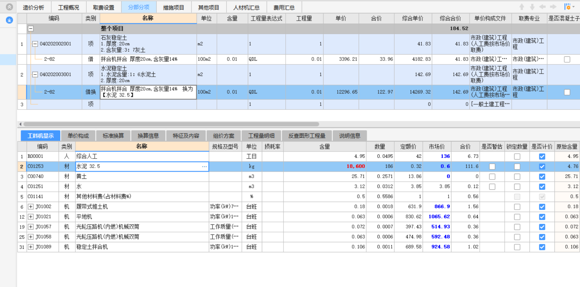Collapse item 040202003001 tree node
Image resolution: width=580 pixels, height=287 pixels.
pyautogui.click(x=35, y=75)
